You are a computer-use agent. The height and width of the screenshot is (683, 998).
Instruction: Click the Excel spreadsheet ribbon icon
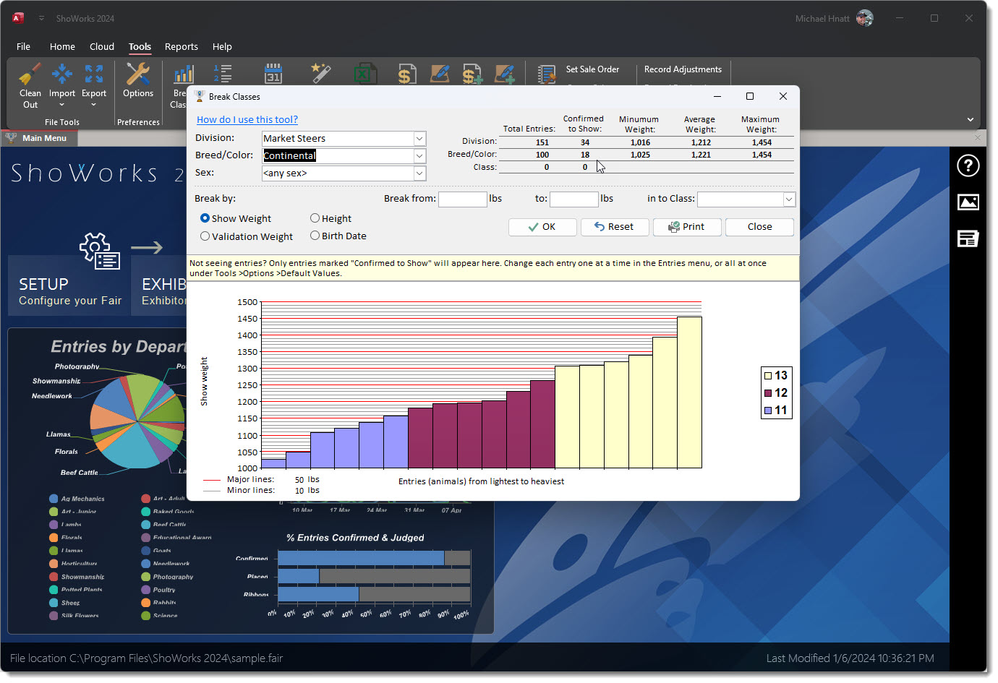(365, 74)
